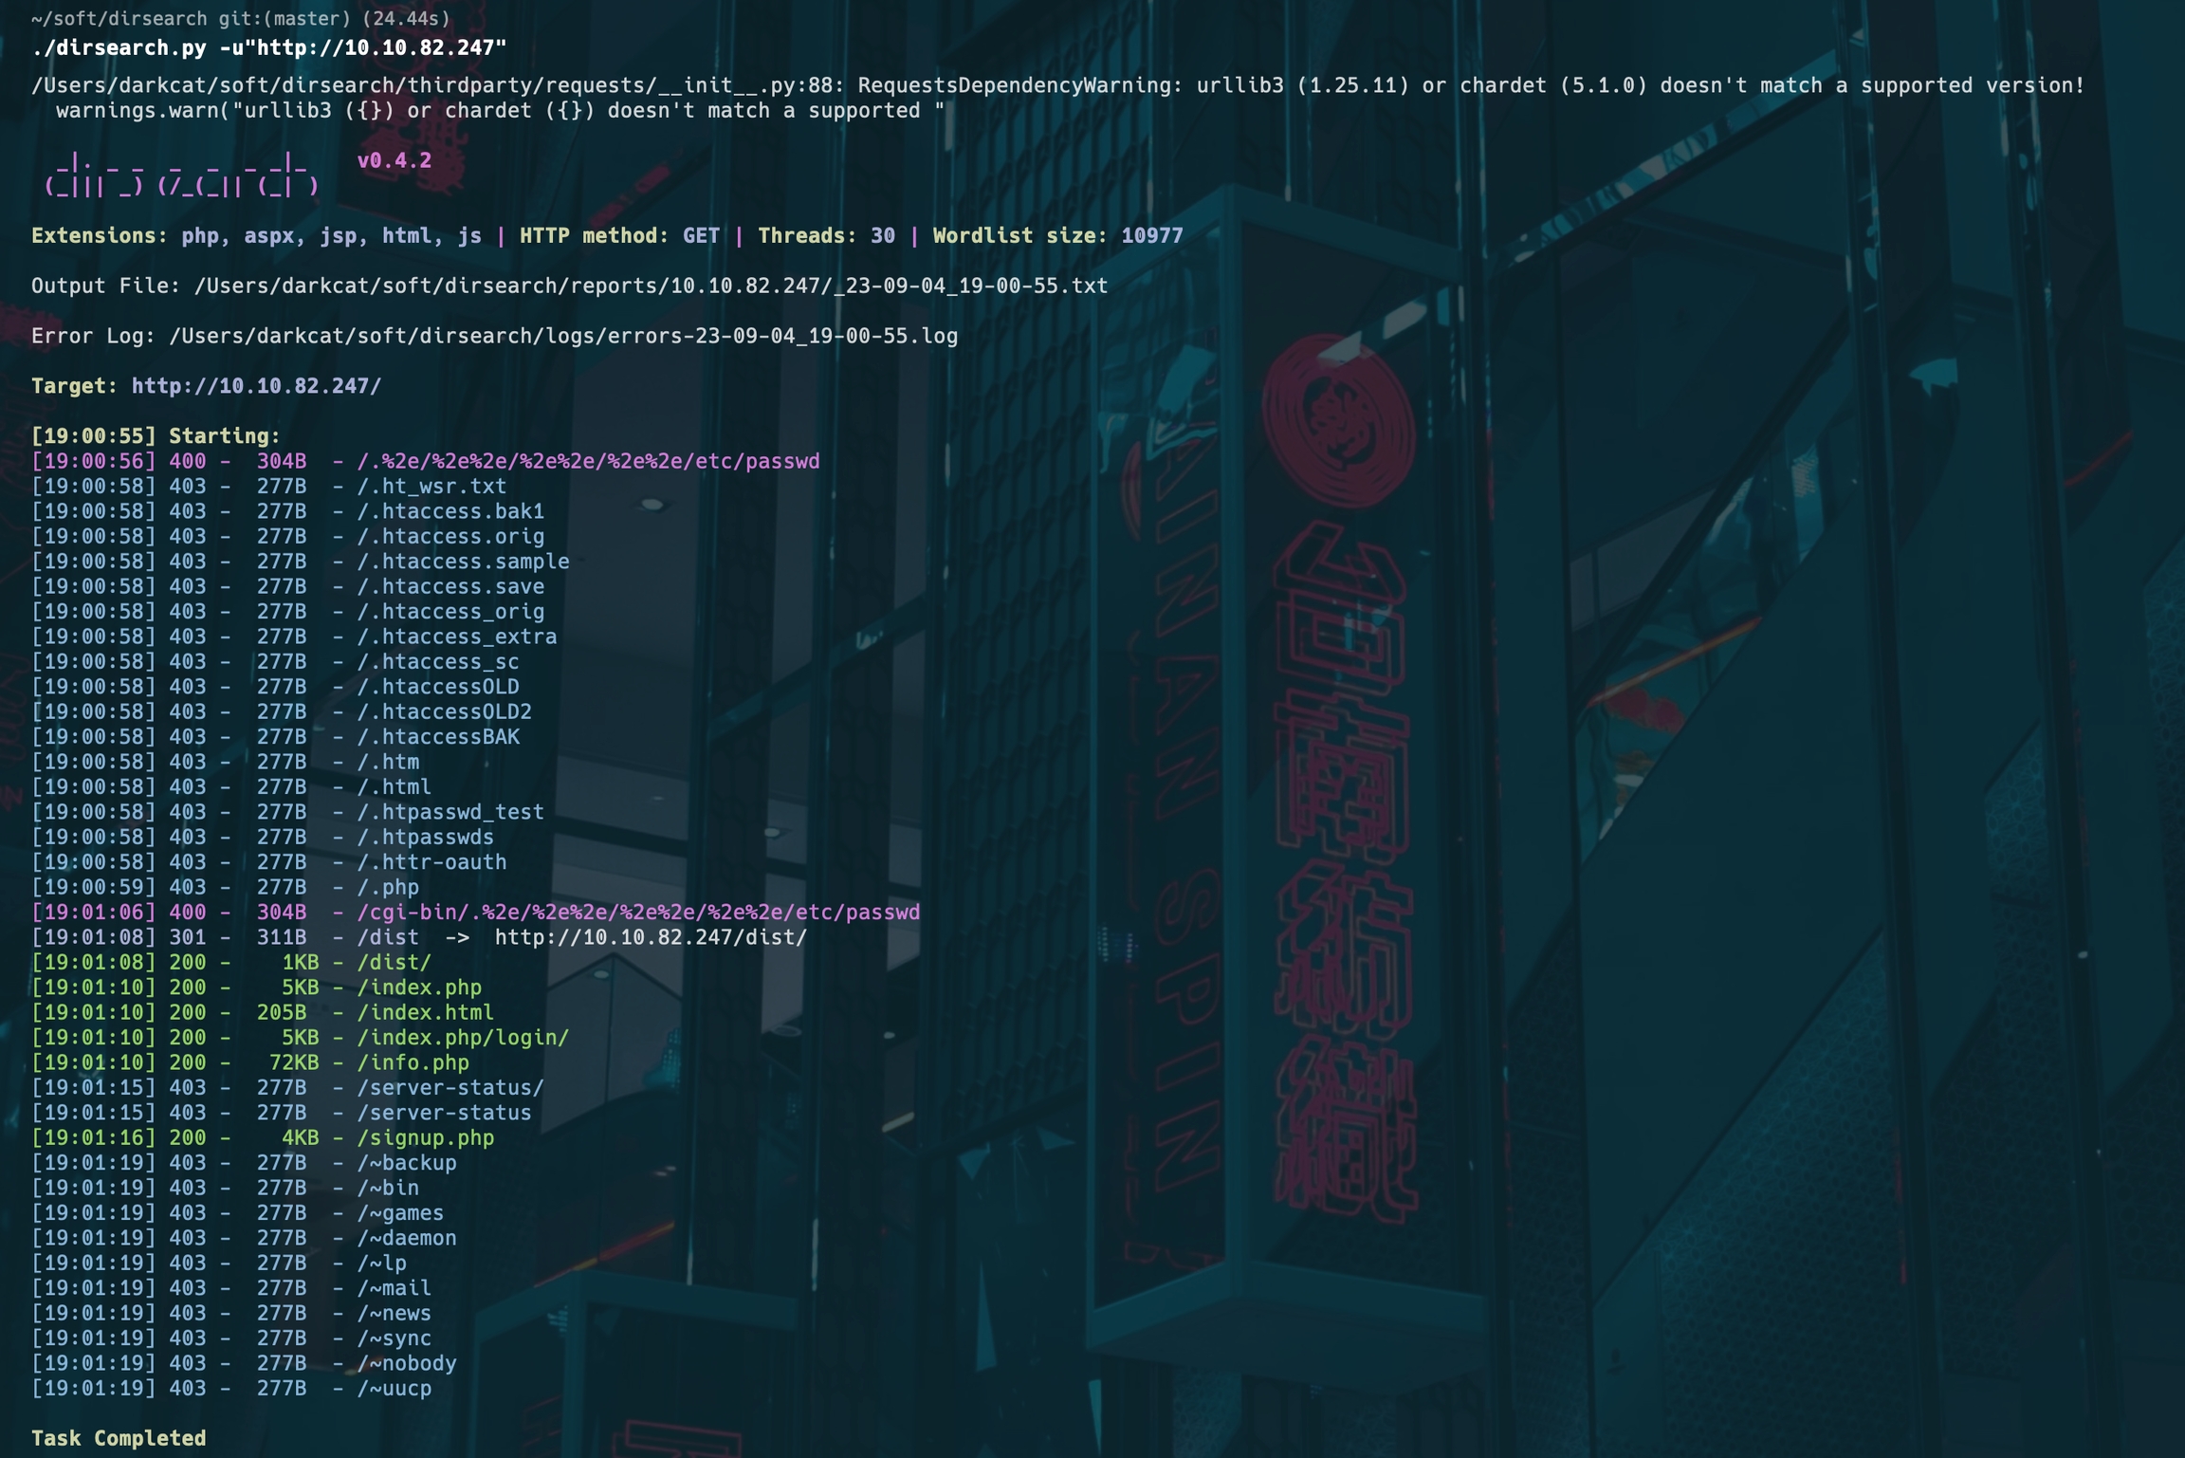This screenshot has height=1458, width=2185.
Task: Click the /~uucp result row
Action: (232, 1389)
